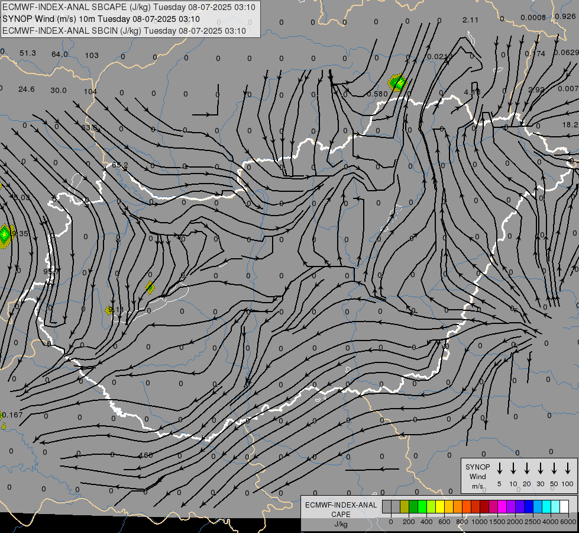This screenshot has width=579, height=533.
Task: Click the 5 m/s wind arrow in legend
Action: (x=499, y=468)
